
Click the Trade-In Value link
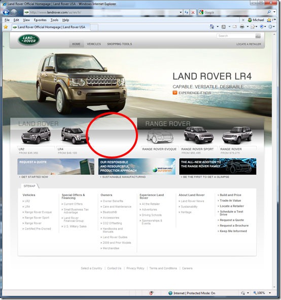point(230,201)
